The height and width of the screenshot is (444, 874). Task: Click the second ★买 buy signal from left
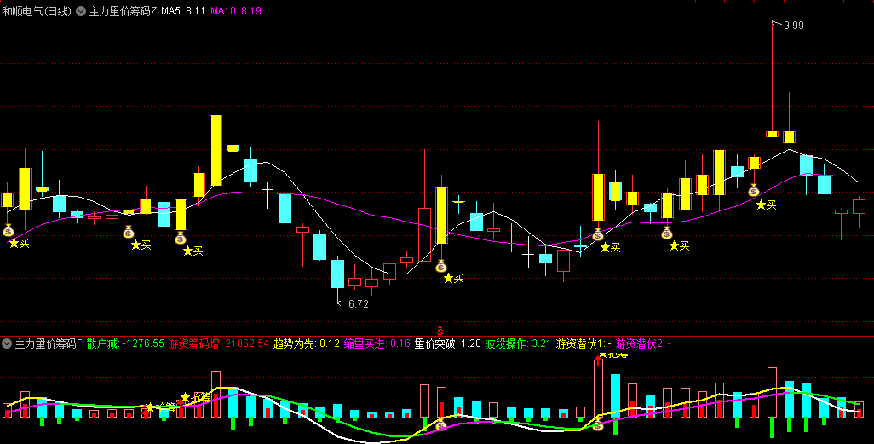(141, 245)
